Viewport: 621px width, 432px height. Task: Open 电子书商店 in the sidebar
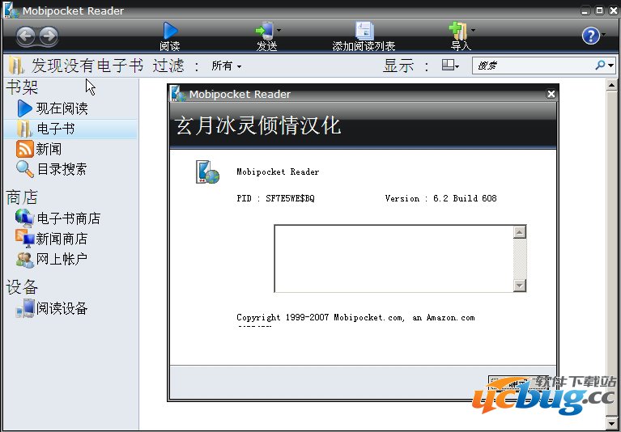[x=70, y=218]
